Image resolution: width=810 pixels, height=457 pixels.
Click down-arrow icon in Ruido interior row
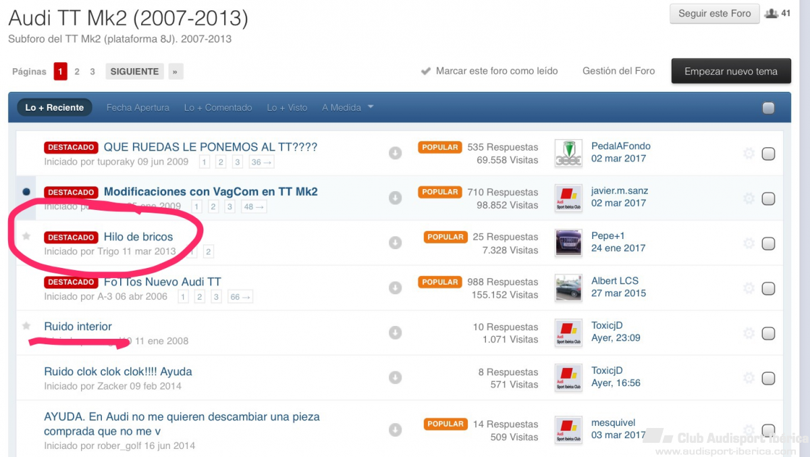point(396,333)
